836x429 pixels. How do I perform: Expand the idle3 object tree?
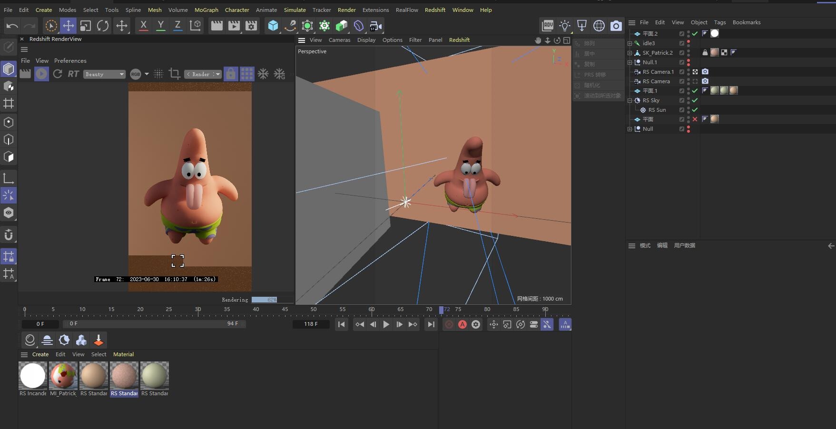click(x=629, y=43)
